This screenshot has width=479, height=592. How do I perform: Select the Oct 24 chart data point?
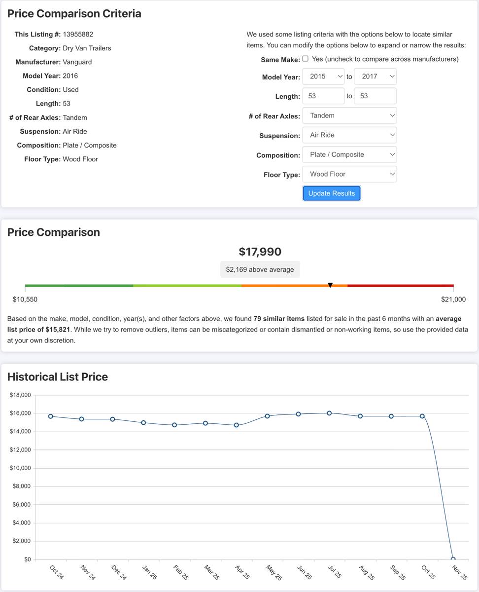click(x=51, y=416)
